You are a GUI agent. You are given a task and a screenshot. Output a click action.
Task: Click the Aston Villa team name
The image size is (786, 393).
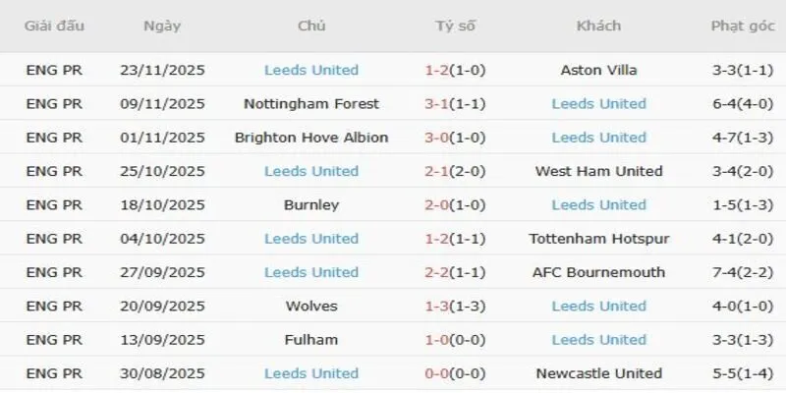pyautogui.click(x=598, y=70)
